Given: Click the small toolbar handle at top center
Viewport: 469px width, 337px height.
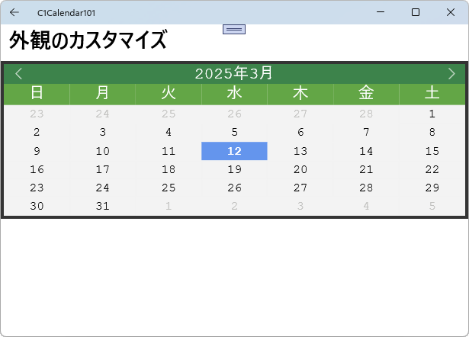Looking at the screenshot, I should pyautogui.click(x=234, y=29).
